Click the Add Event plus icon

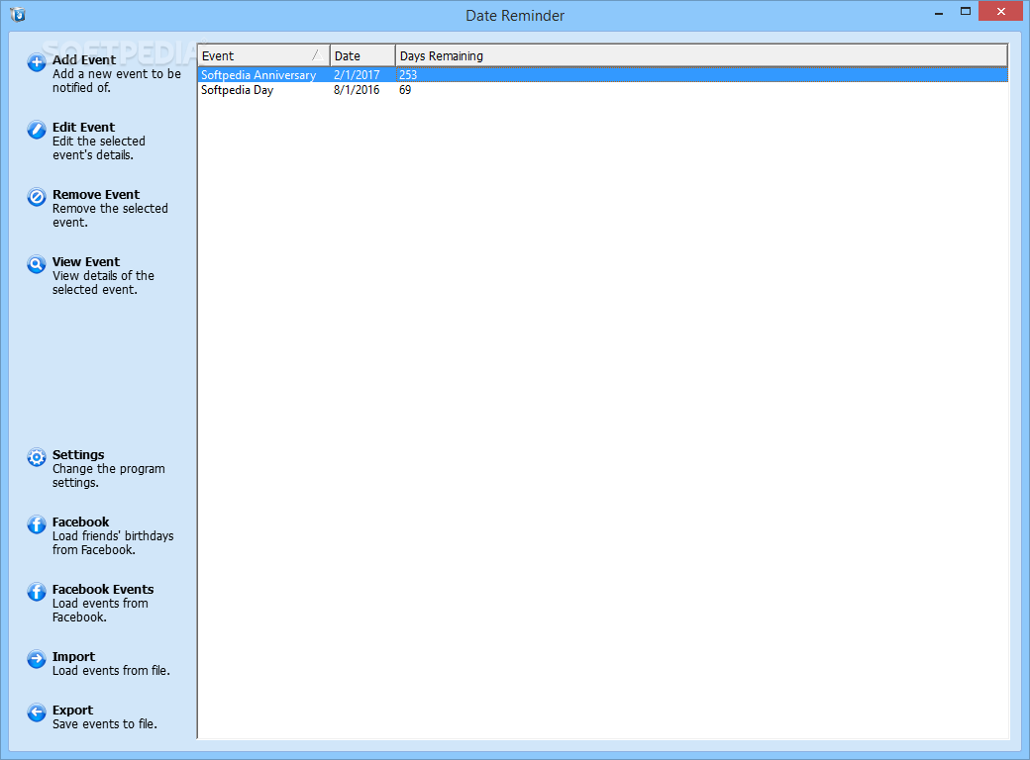coord(36,63)
